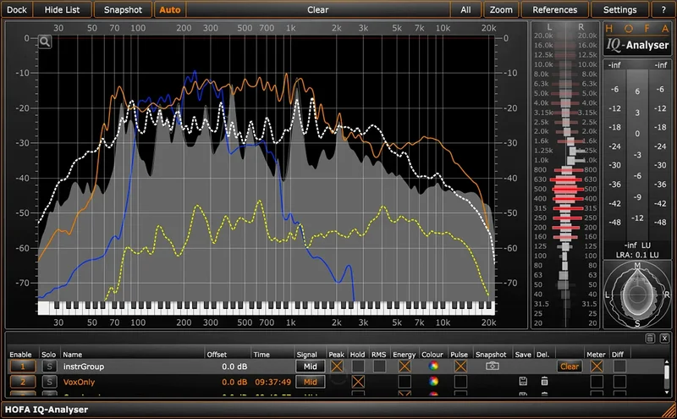Toggle Pulse for VoxOnly

(x=460, y=382)
